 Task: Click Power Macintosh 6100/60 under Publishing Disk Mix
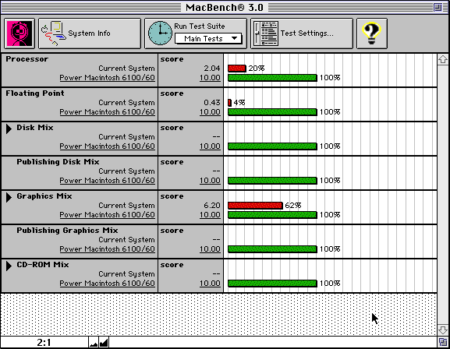tap(107, 181)
